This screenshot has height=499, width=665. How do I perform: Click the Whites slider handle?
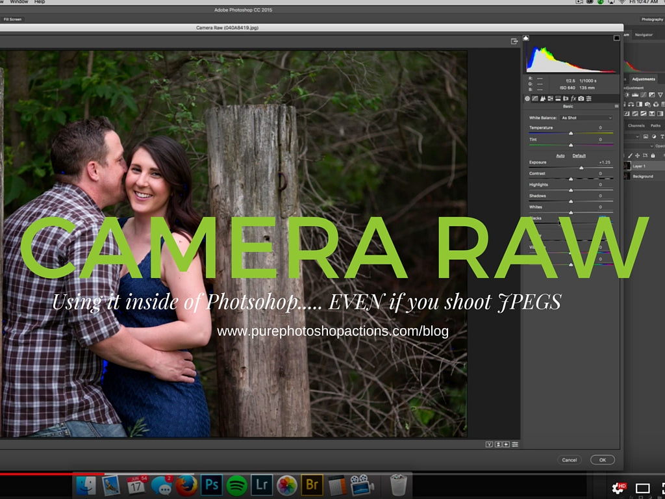(571, 212)
